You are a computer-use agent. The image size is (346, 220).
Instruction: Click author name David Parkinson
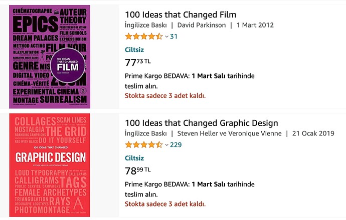[x=202, y=25]
